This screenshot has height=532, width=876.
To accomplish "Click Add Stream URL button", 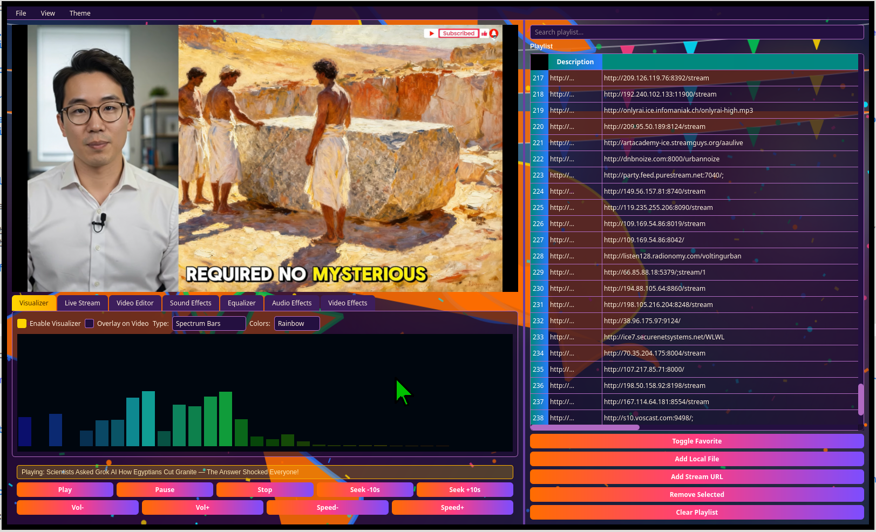I will coord(697,477).
